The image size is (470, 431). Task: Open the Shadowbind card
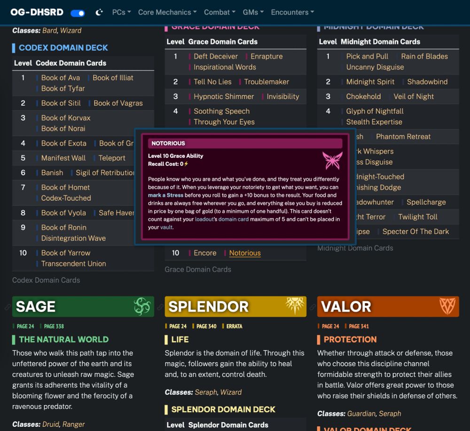click(427, 82)
